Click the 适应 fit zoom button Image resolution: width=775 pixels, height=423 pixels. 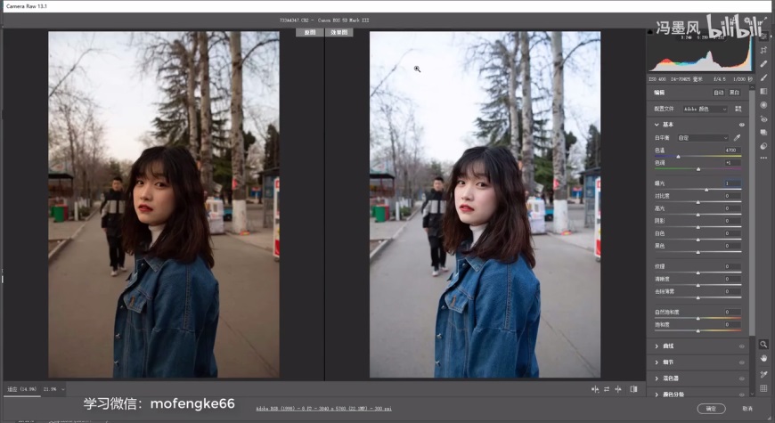21,389
